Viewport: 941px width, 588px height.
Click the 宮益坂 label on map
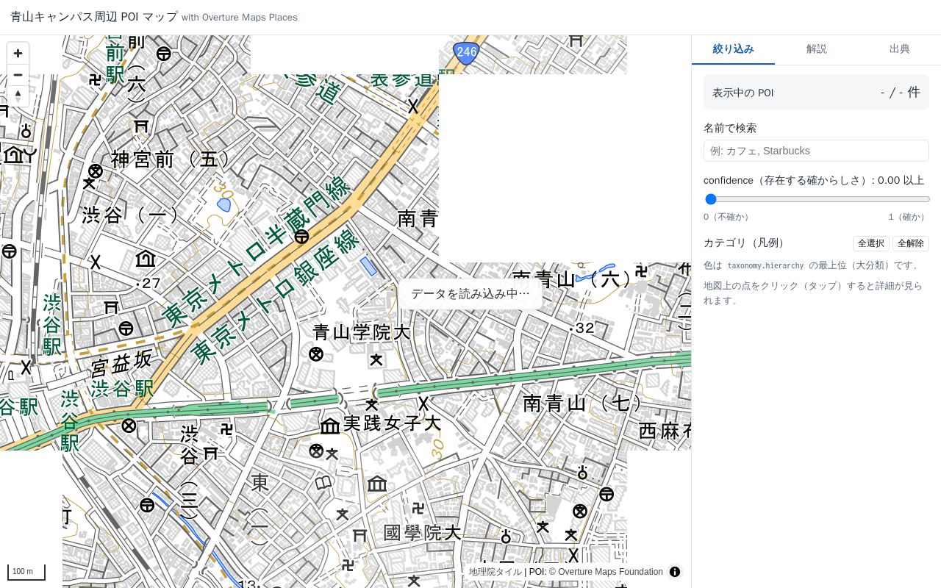coord(122,363)
